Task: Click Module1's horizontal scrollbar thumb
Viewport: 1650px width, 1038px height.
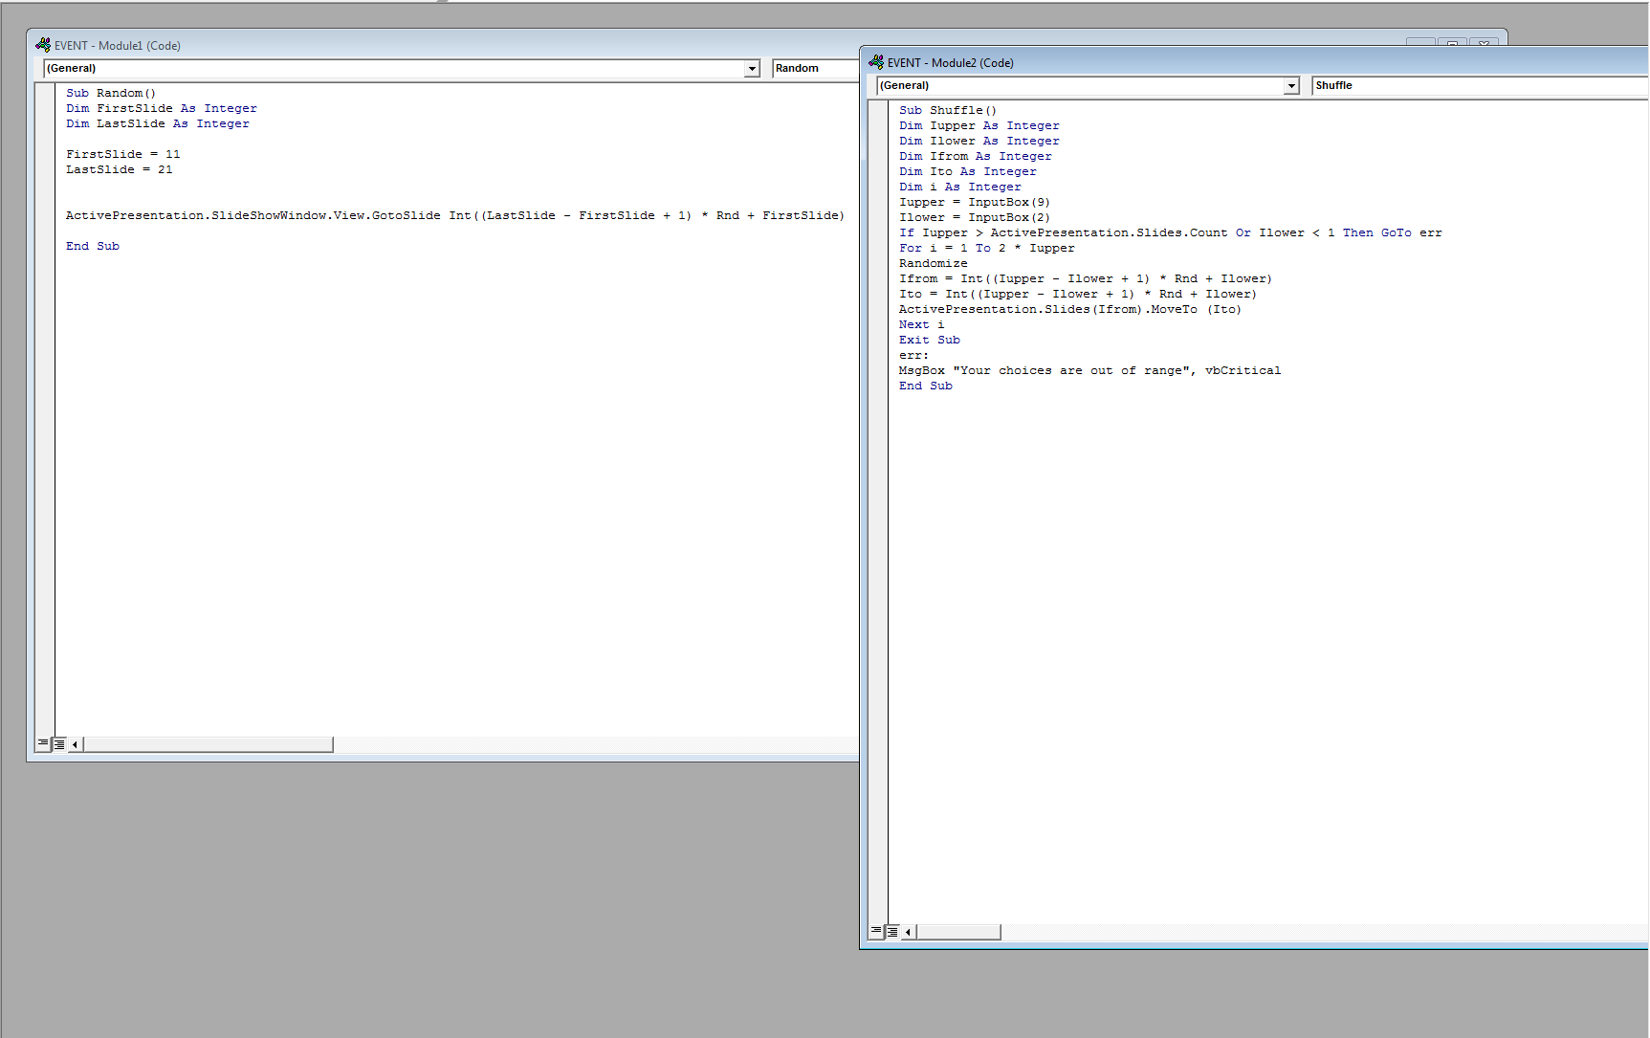Action: click(x=209, y=744)
